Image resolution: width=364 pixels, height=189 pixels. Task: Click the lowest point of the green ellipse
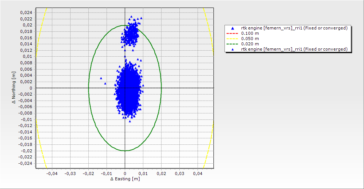[125, 151]
